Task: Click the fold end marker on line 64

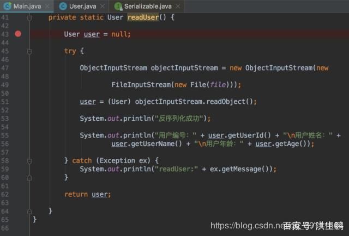Action: tap(29, 212)
